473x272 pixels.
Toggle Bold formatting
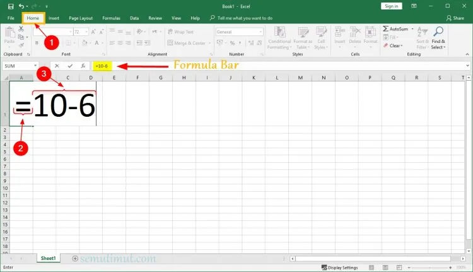pyautogui.click(x=37, y=43)
